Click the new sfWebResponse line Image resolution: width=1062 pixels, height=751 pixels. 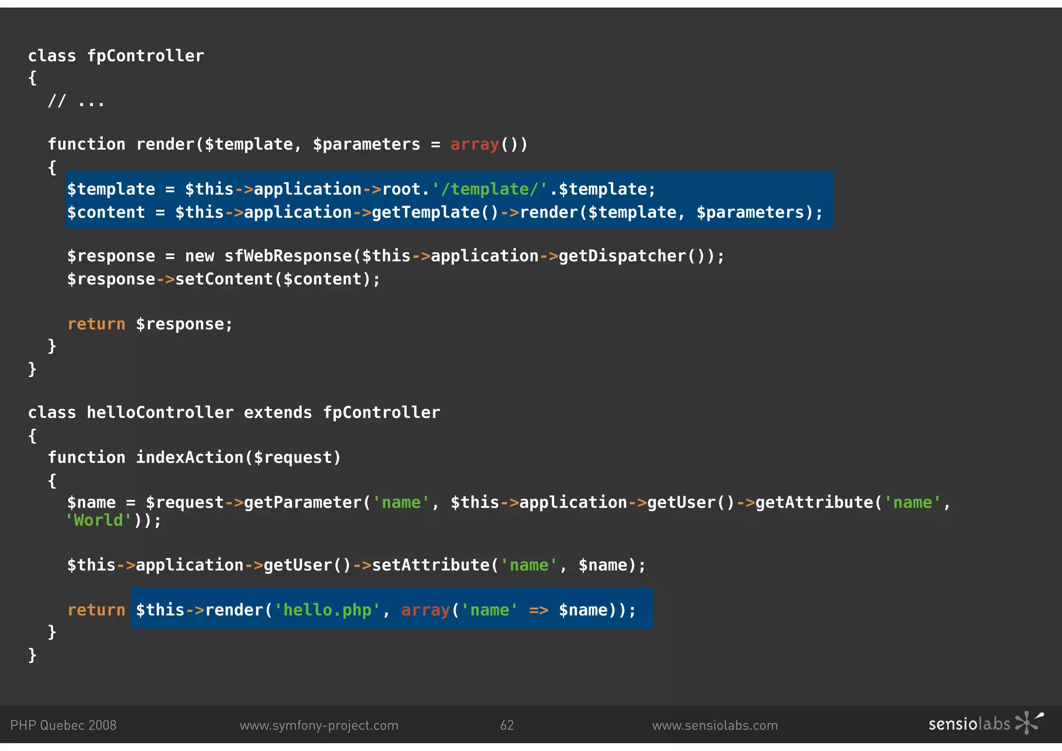395,256
